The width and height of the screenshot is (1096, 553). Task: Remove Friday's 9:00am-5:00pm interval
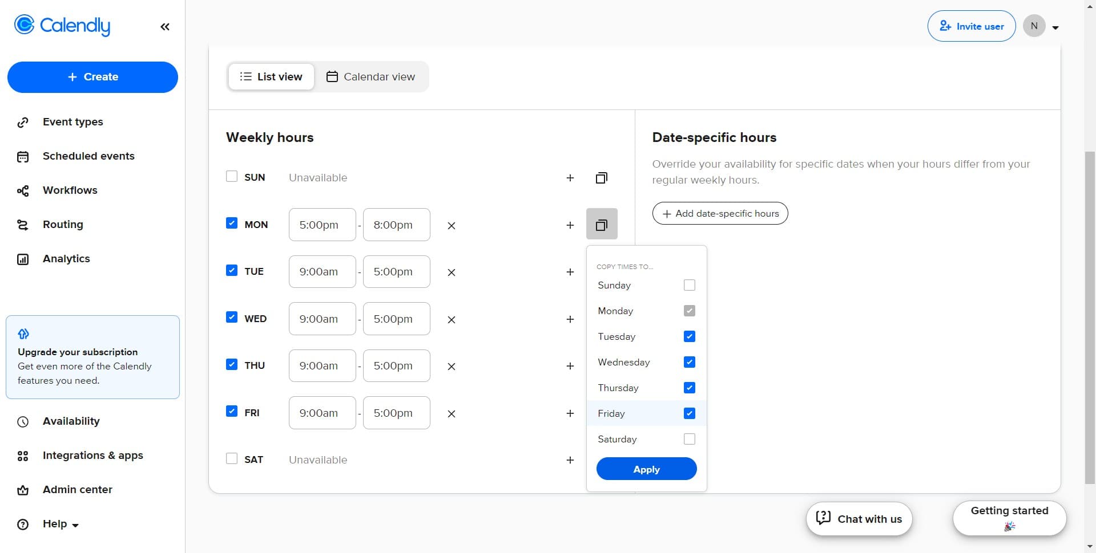pos(451,413)
